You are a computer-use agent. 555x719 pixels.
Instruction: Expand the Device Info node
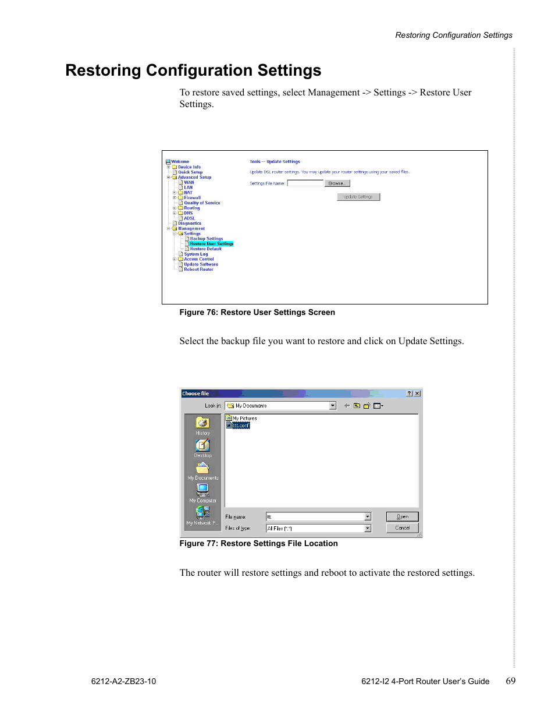pyautogui.click(x=169, y=167)
